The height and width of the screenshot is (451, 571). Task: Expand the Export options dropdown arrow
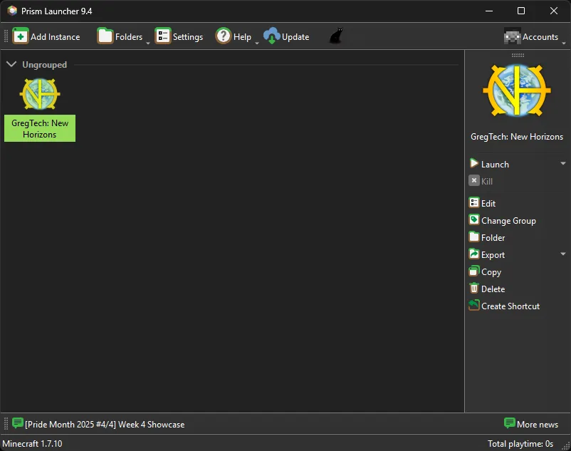(562, 254)
